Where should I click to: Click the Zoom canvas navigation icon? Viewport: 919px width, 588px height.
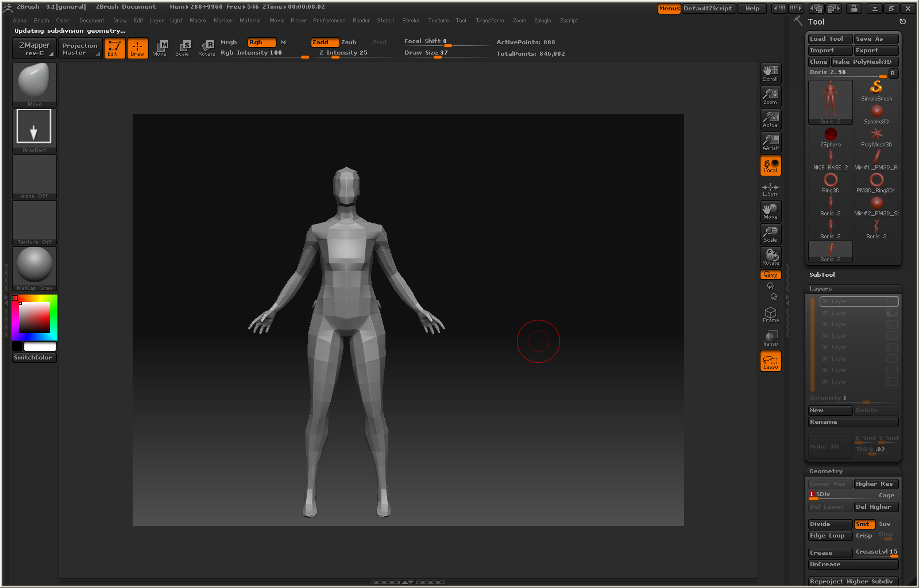click(771, 96)
